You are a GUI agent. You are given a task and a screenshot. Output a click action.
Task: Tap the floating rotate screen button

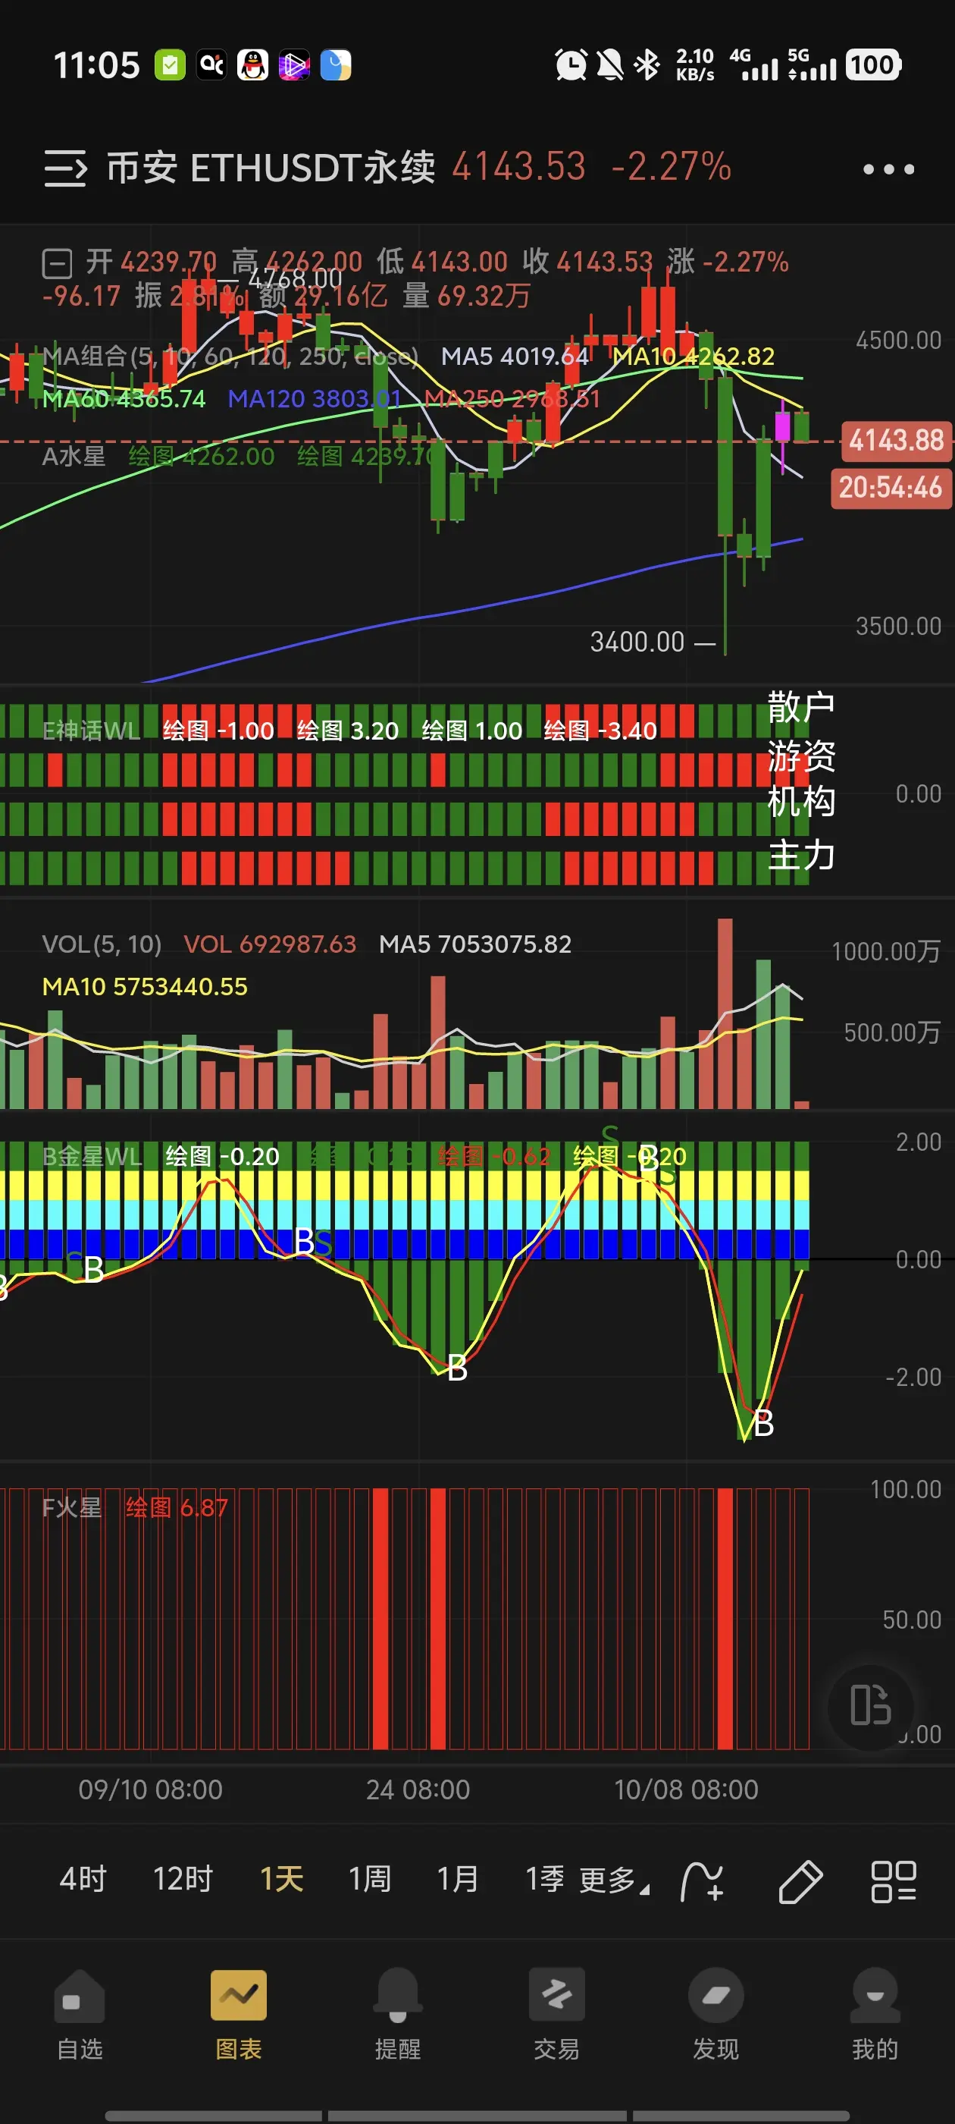tap(871, 1705)
